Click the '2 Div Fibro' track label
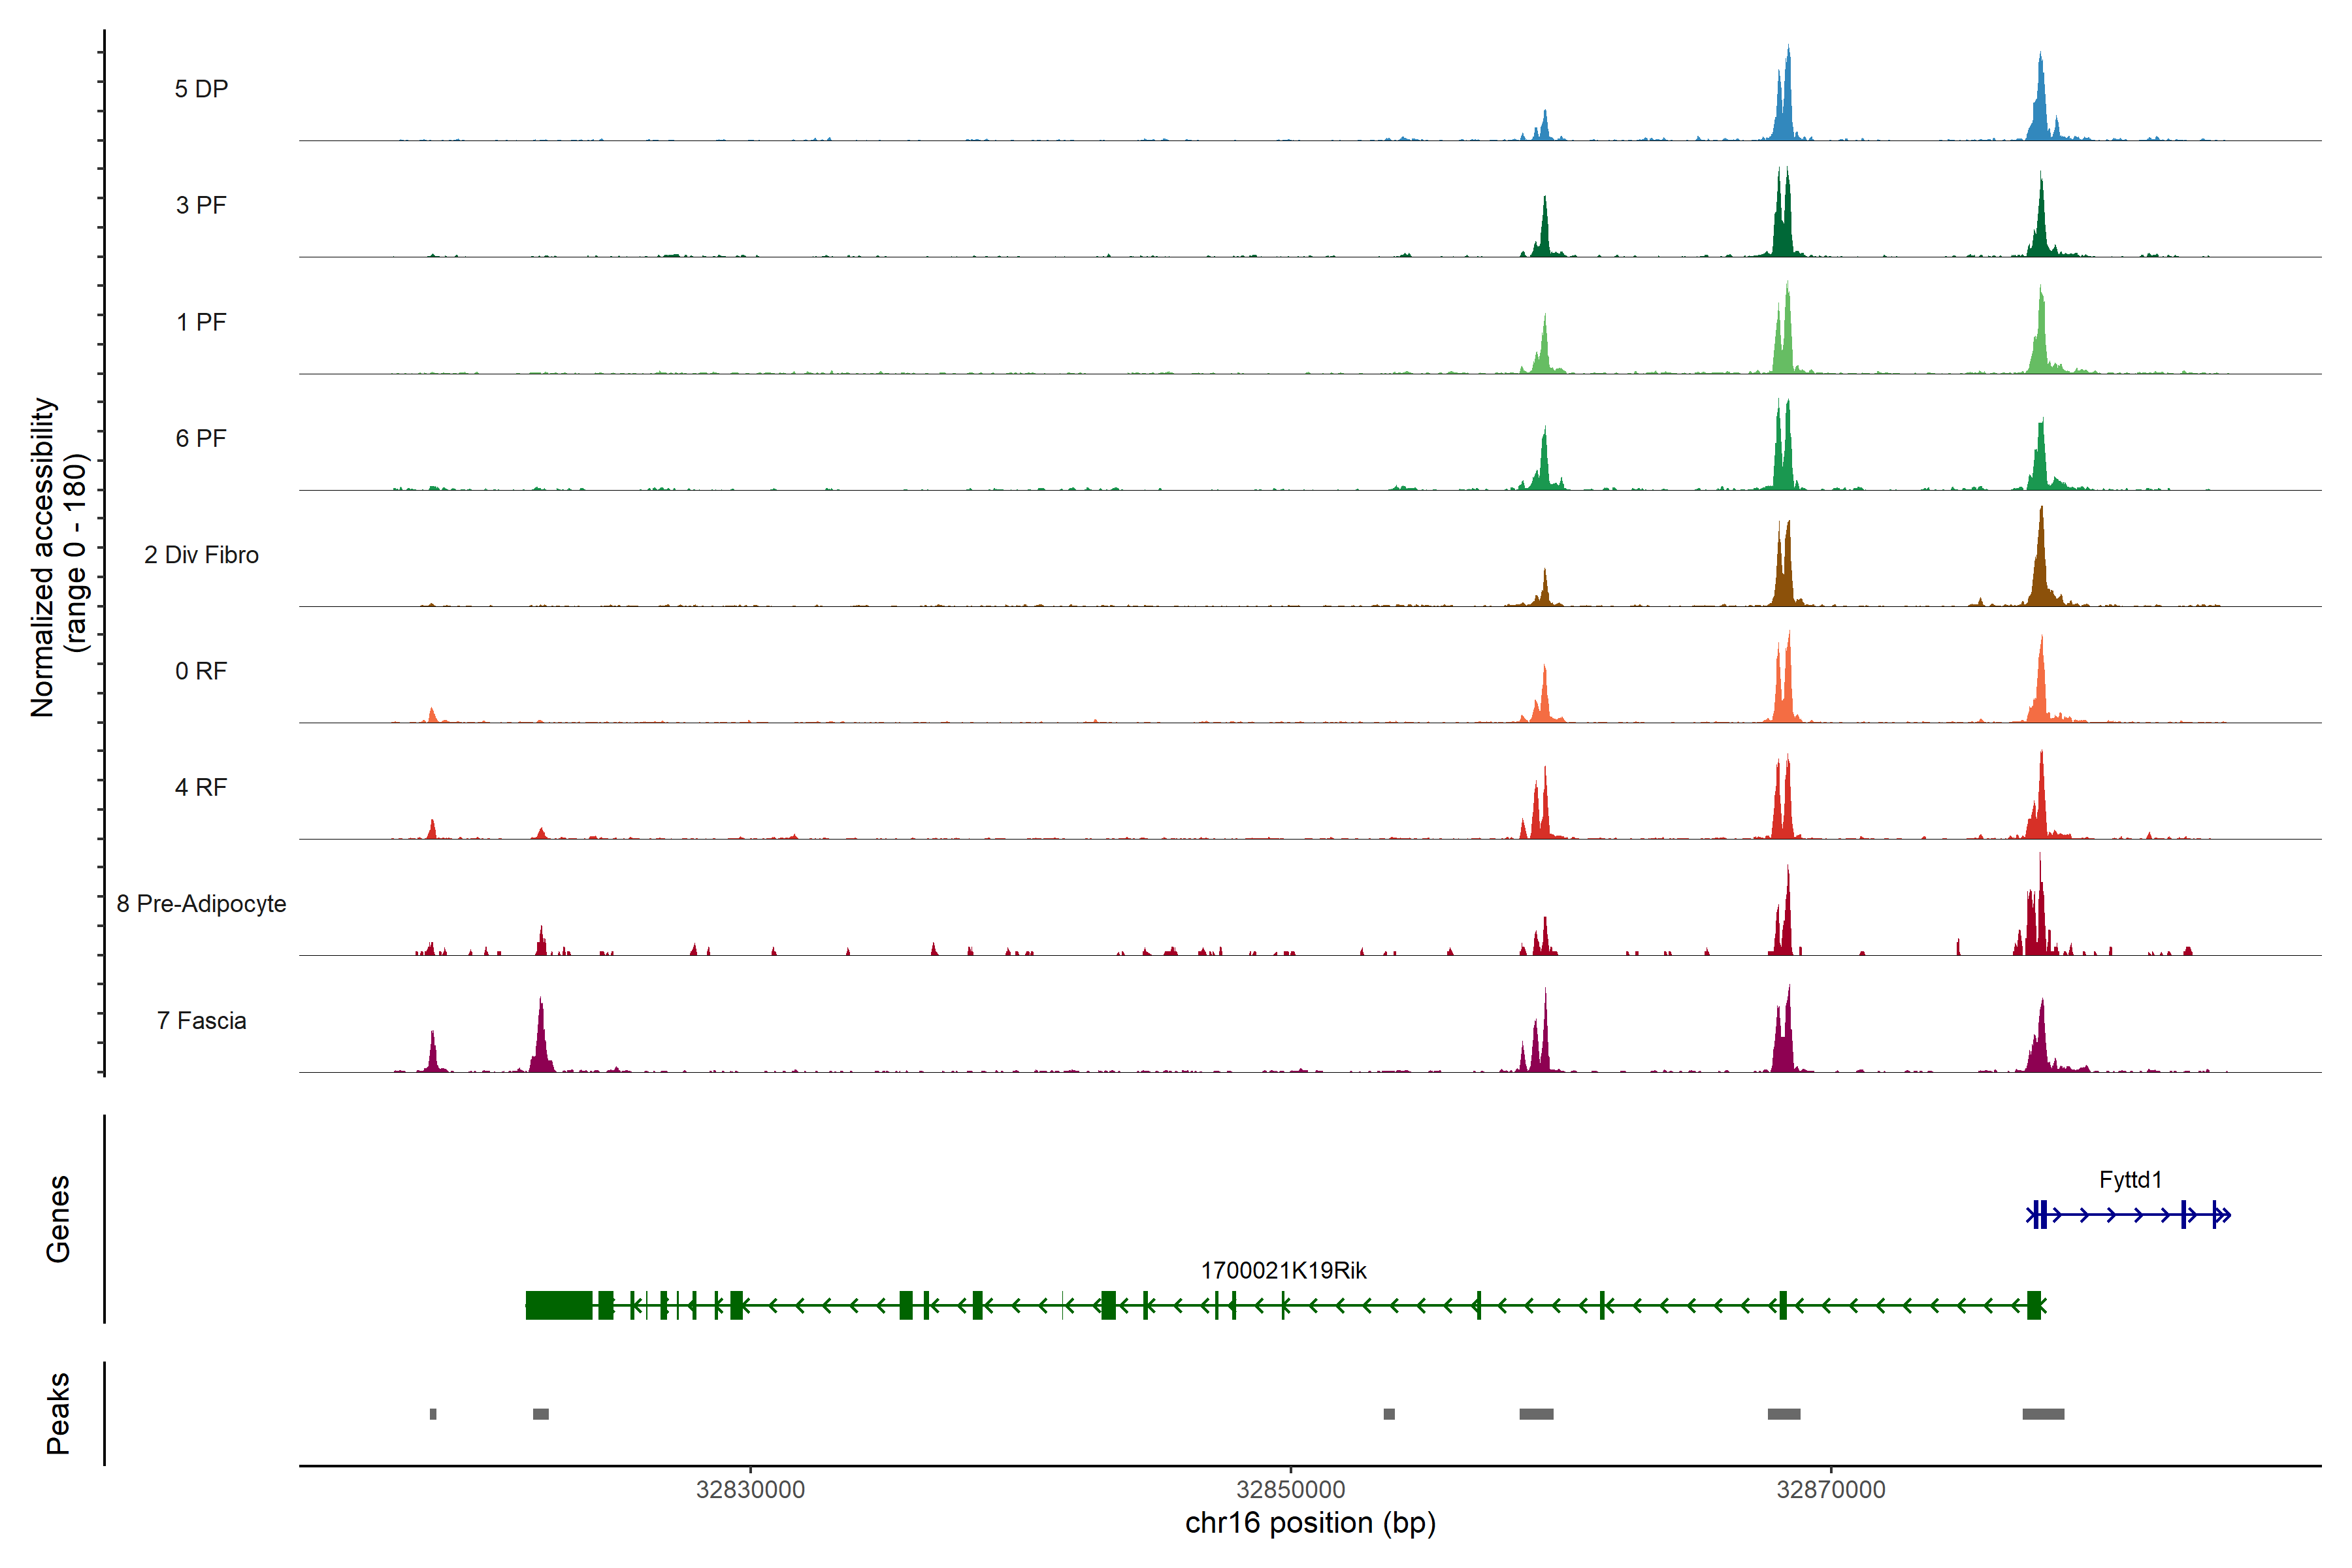The width and height of the screenshot is (2352, 1568). pos(201,555)
